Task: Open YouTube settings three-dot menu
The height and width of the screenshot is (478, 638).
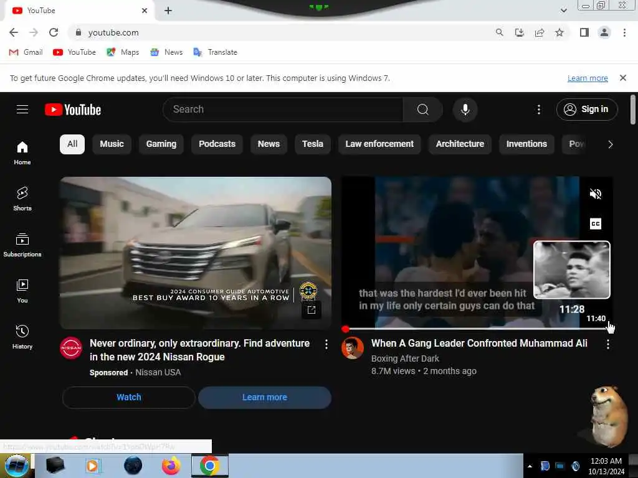Action: tap(539, 110)
